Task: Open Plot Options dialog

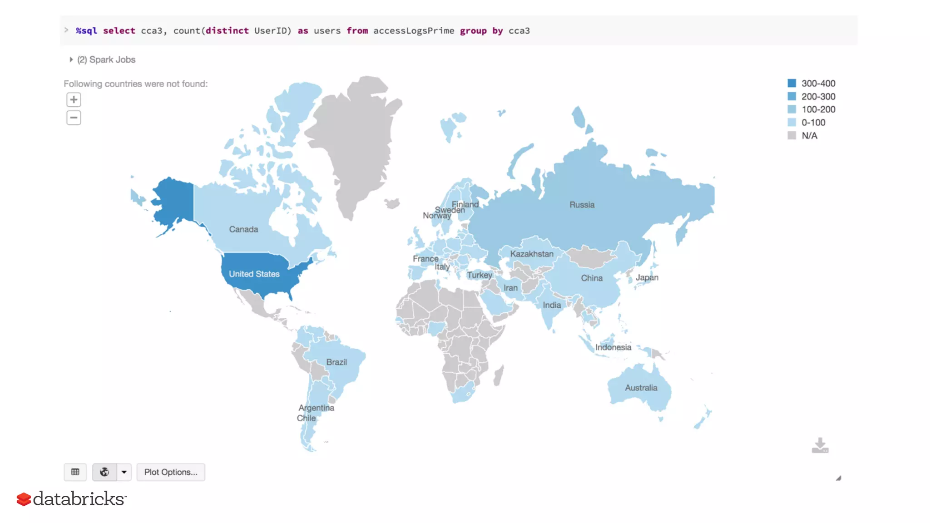Action: click(x=171, y=472)
